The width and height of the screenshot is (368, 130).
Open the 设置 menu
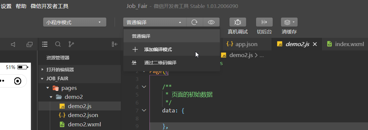click(6, 6)
